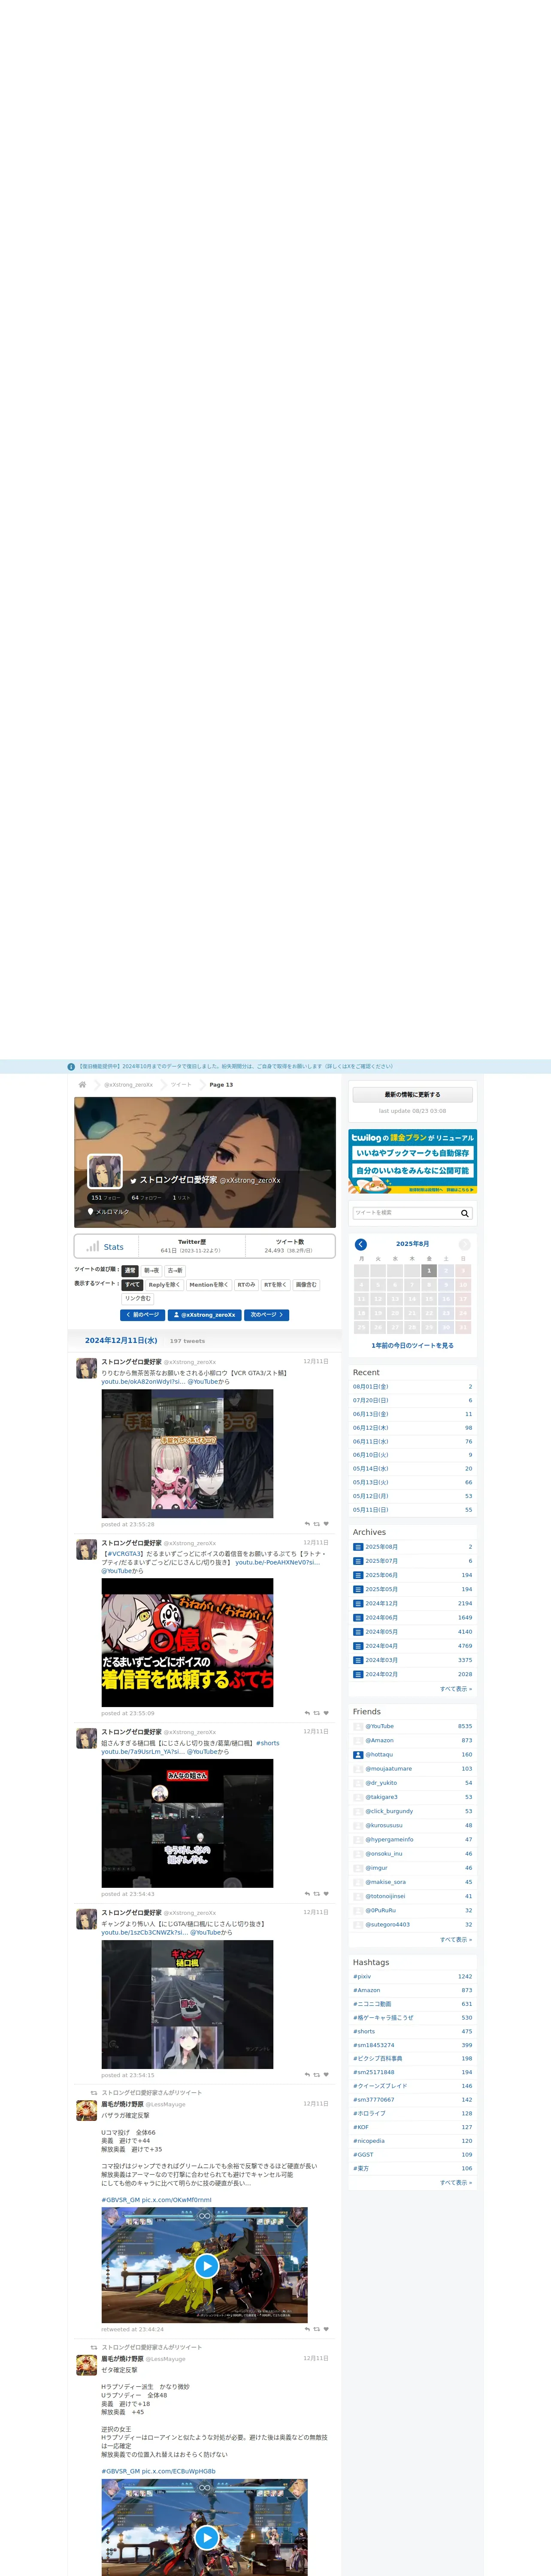Go to 前のページ
Viewport: 551px width, 2576px height.
coord(142,1315)
